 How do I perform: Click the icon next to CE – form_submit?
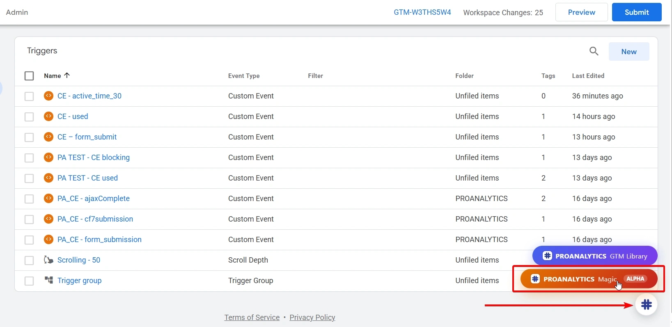point(48,137)
